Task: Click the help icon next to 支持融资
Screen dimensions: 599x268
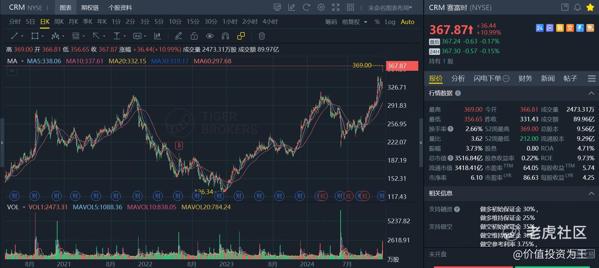Action: point(457,209)
